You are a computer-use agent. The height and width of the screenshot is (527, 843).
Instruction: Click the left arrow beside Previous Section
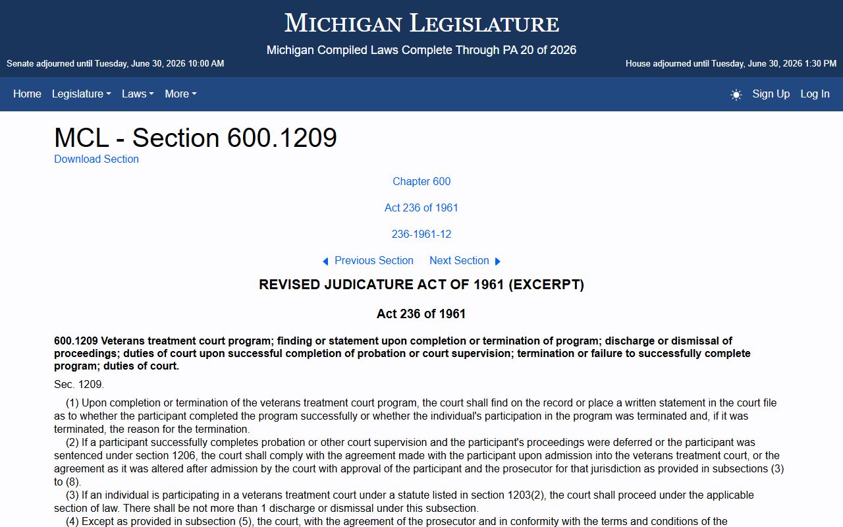pos(325,262)
